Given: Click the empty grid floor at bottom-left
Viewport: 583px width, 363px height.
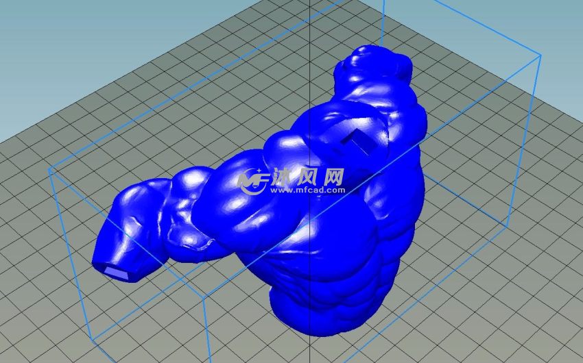Looking at the screenshot, I should coord(41,322).
